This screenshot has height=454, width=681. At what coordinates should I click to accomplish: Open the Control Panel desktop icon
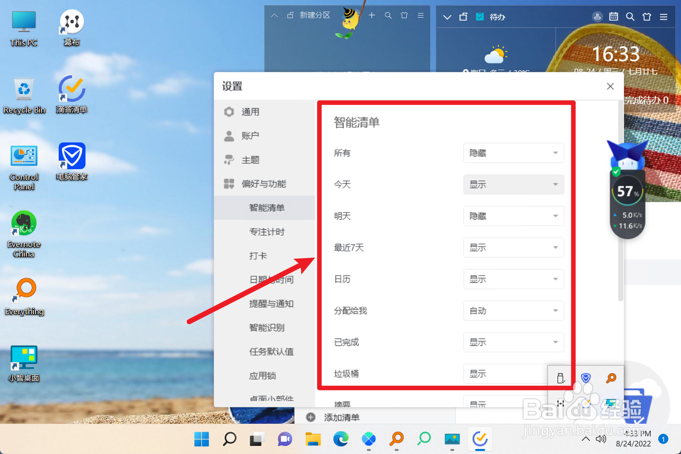(24, 167)
